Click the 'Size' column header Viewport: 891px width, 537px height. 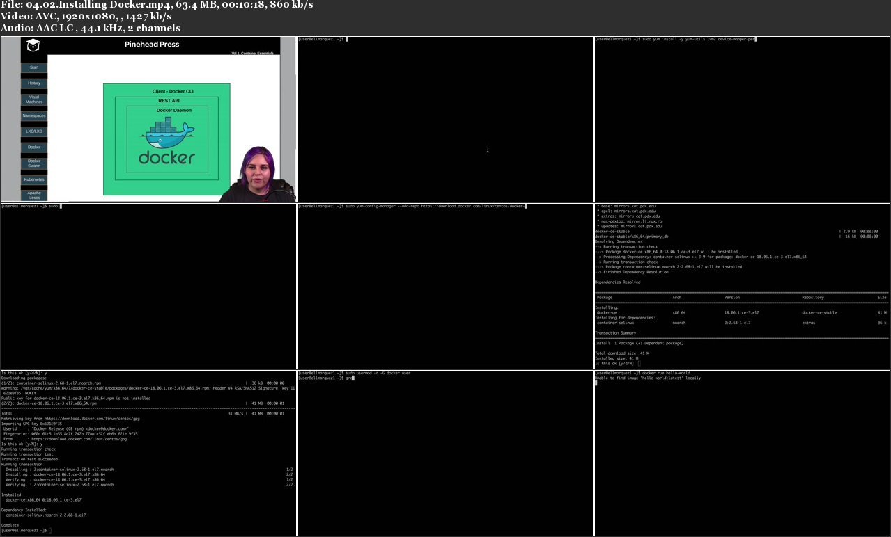883,298
